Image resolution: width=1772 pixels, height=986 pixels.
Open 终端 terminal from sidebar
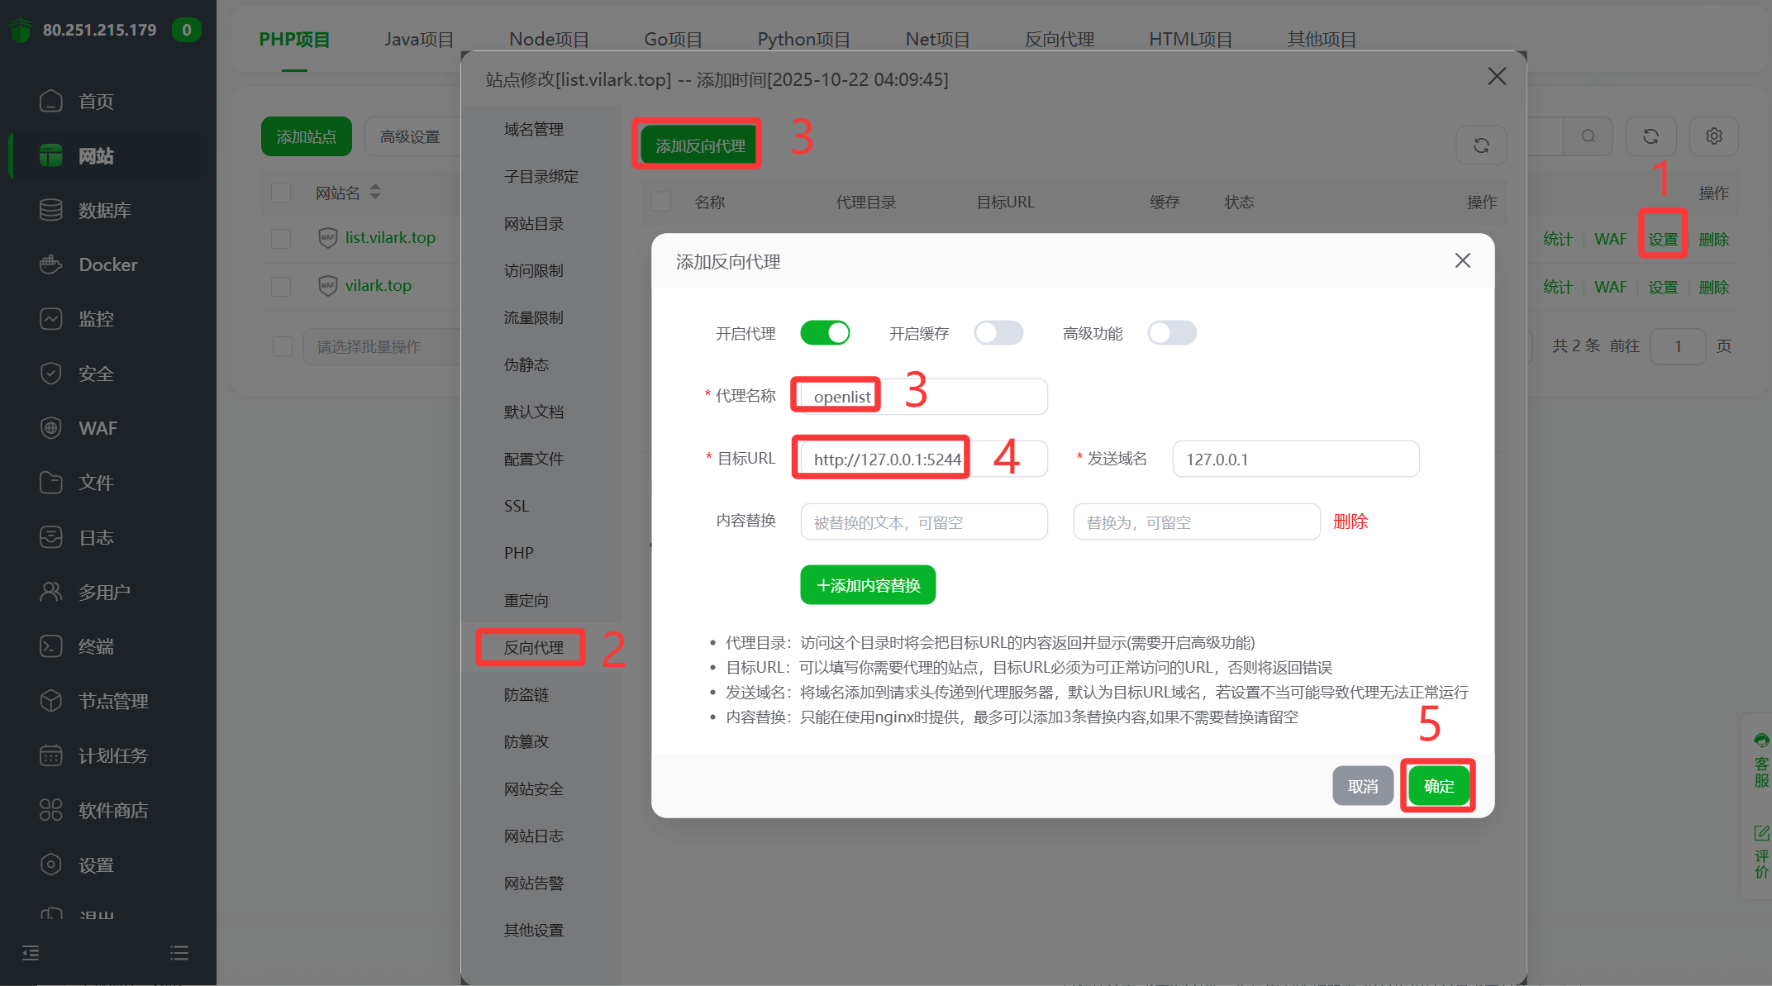click(x=50, y=646)
